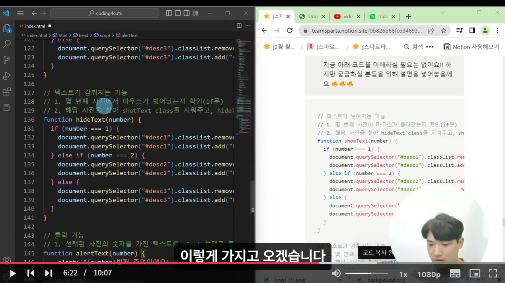Change the 1x playback speed
505x283 pixels.
click(404, 274)
